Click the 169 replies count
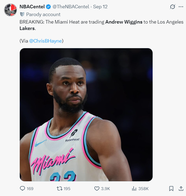This screenshot has height=196, width=186. coord(30,189)
